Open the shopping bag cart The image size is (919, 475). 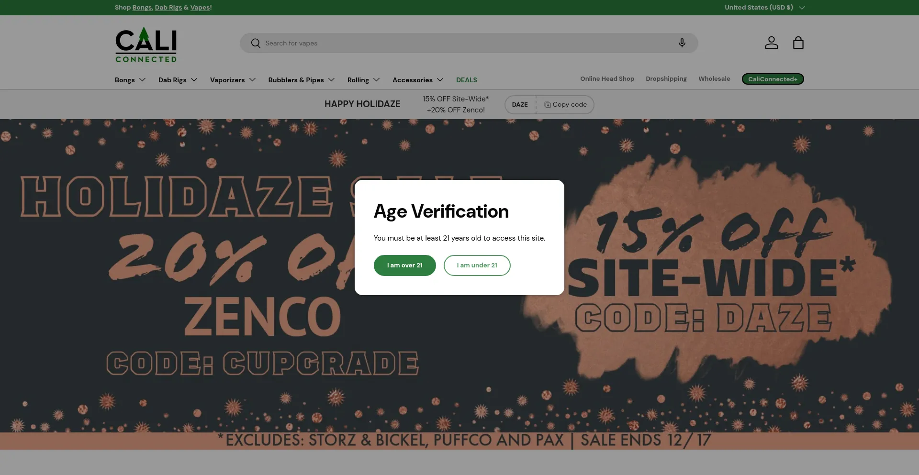tap(798, 43)
